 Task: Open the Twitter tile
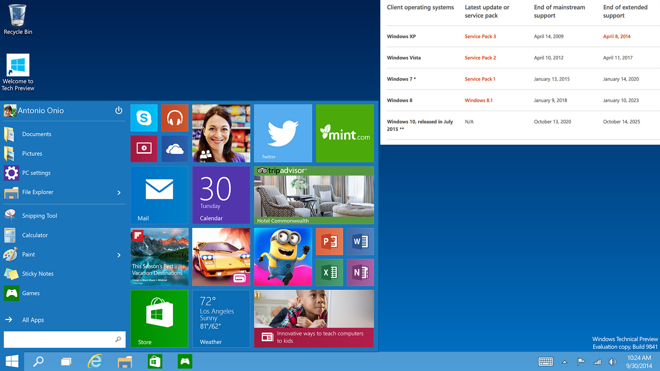283,133
